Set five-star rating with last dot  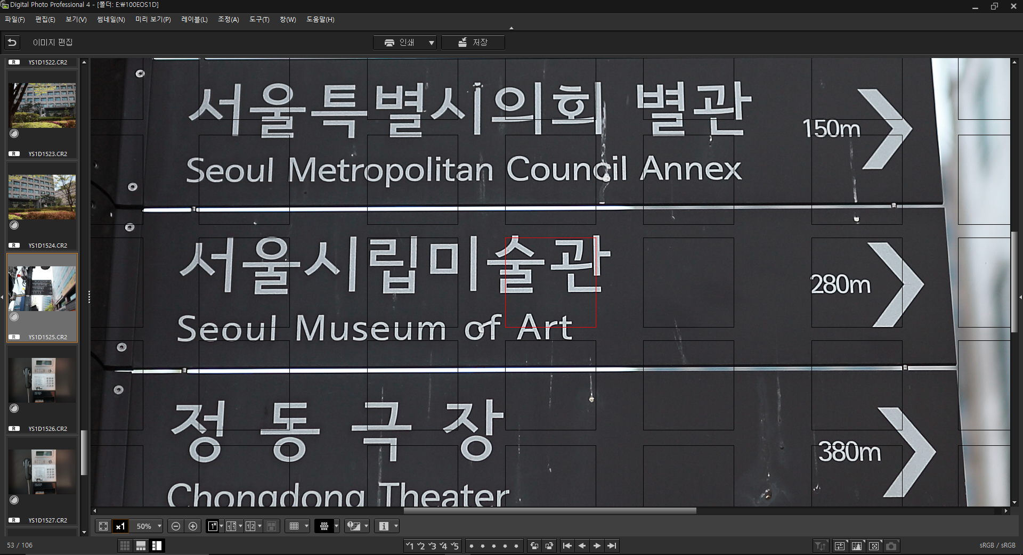click(x=516, y=546)
